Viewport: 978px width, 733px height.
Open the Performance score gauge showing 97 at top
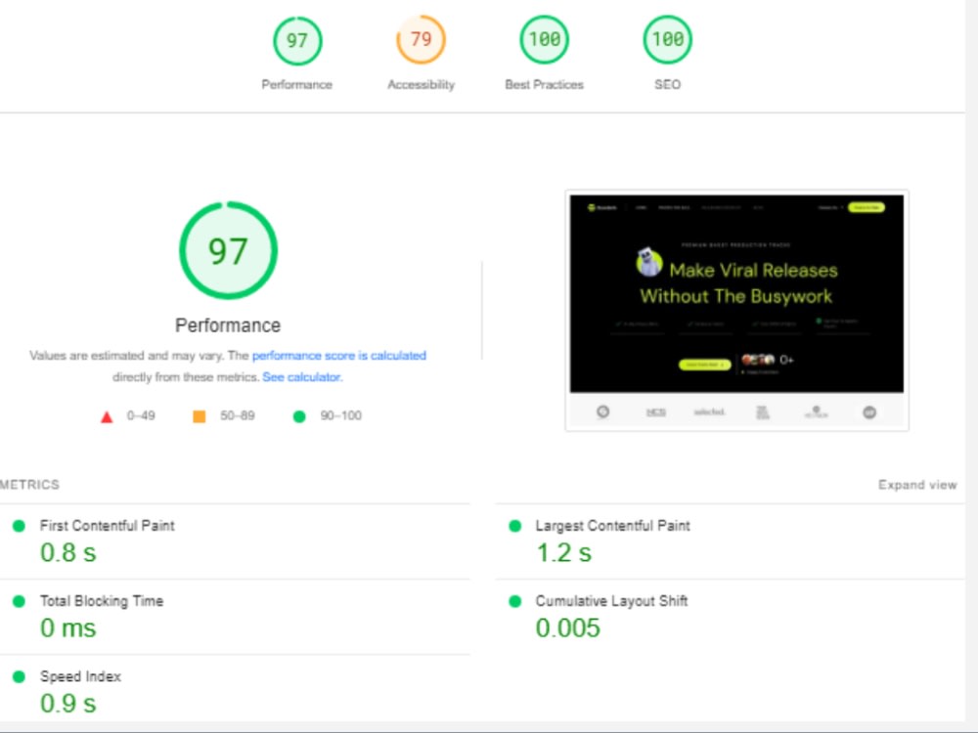[297, 41]
